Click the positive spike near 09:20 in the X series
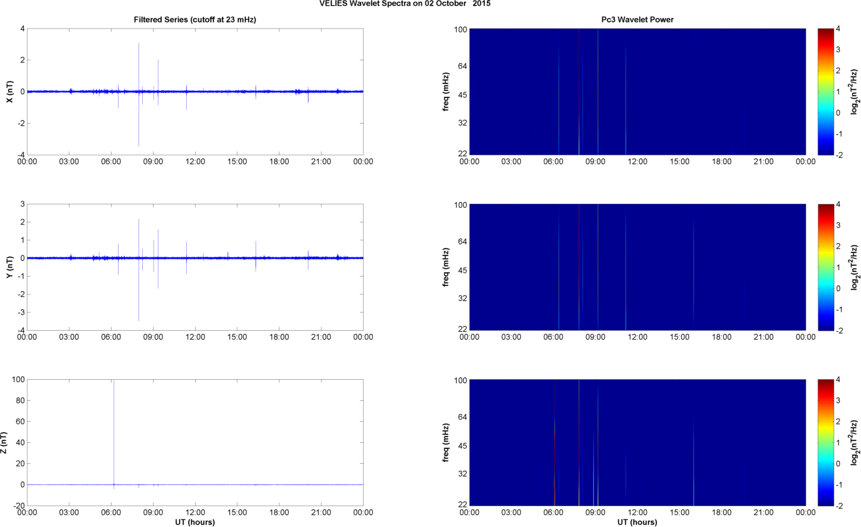 pos(158,75)
